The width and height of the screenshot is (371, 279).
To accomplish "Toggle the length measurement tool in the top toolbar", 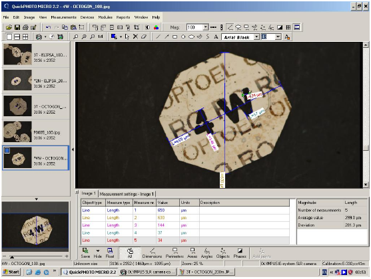I will tap(230, 27).
